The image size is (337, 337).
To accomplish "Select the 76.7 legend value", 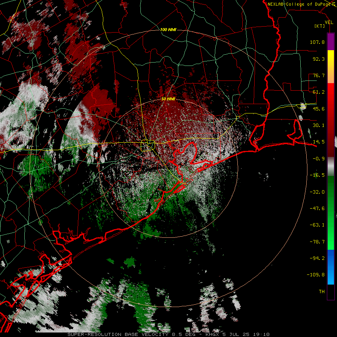I will click(x=319, y=75).
